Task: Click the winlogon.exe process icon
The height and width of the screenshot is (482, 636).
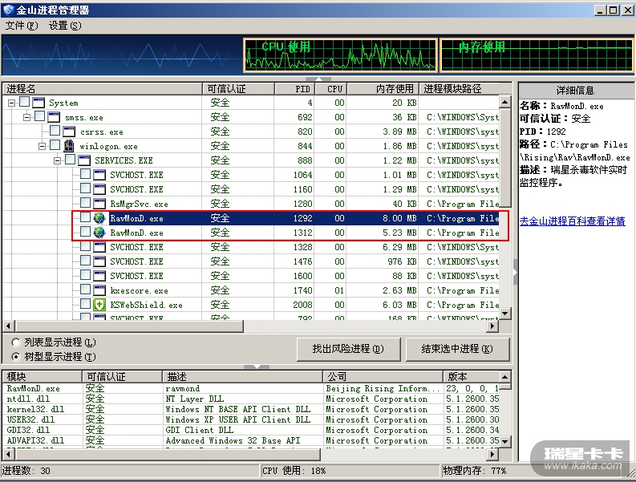Action: click(x=69, y=146)
